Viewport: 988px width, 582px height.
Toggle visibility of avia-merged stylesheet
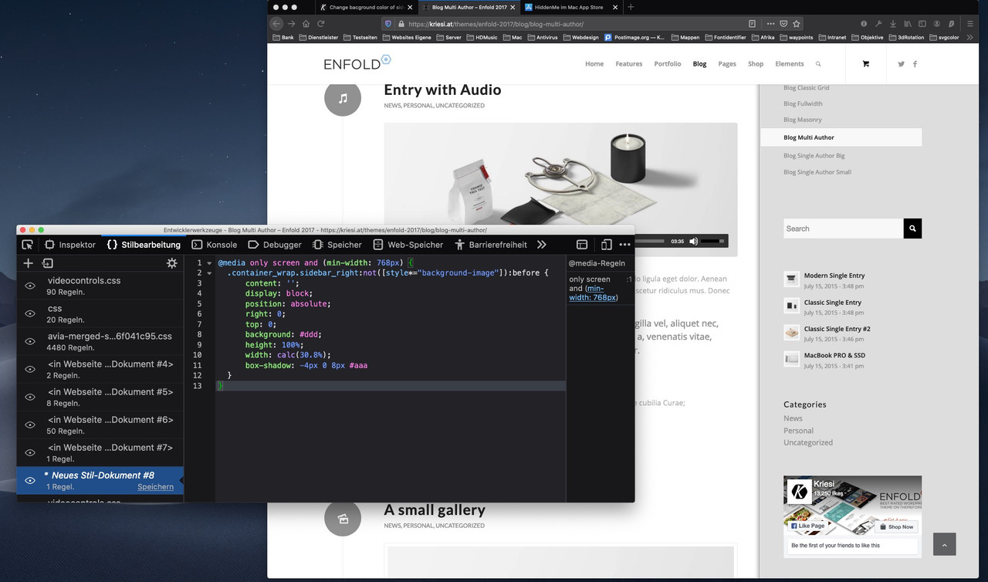(x=30, y=341)
